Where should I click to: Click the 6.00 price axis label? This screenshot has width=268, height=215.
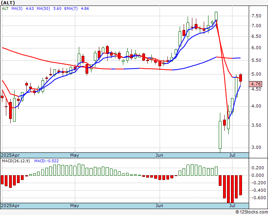(256, 48)
